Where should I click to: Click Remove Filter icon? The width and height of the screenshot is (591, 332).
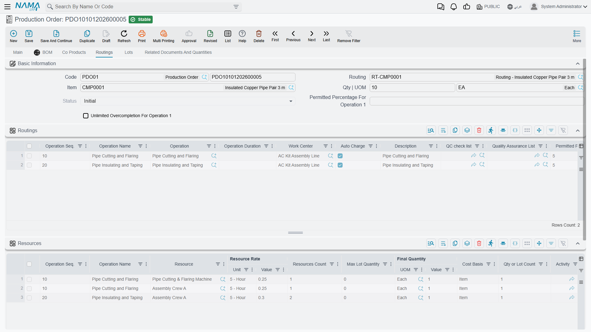pos(349,36)
